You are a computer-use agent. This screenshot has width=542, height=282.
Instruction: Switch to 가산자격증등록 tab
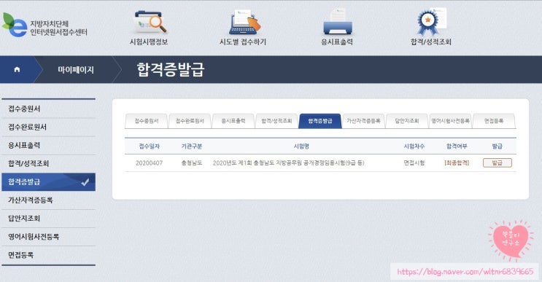[x=363, y=121]
